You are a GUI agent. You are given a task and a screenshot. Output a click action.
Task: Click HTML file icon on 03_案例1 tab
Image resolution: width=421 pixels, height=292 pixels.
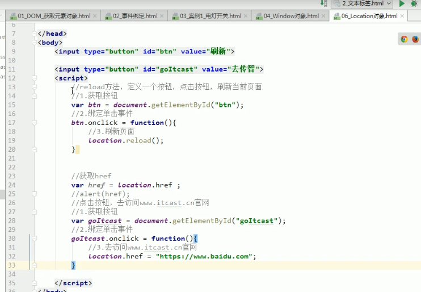(x=175, y=16)
